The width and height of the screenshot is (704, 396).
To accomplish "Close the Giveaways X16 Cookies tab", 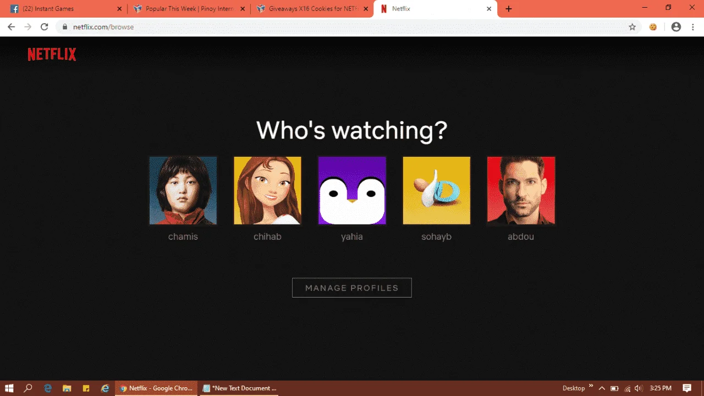I will click(366, 9).
